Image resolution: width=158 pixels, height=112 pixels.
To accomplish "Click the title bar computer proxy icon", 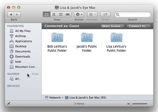I will pyautogui.click(x=57, y=8).
